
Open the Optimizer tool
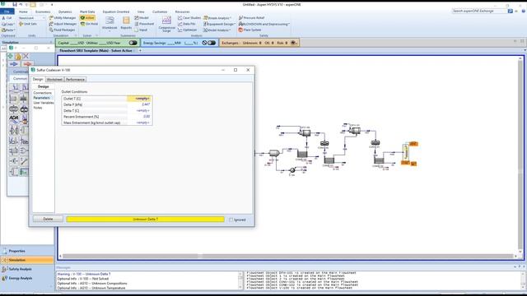[187, 30]
